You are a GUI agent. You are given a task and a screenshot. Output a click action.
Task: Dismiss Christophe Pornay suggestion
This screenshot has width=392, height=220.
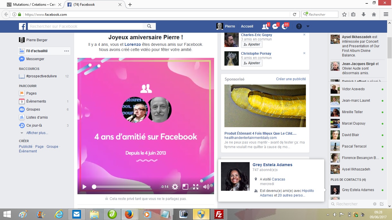(304, 53)
